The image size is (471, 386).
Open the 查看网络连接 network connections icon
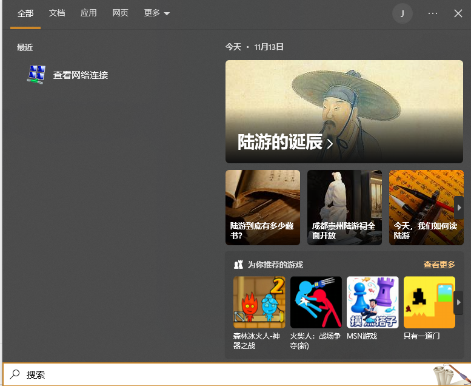coord(36,75)
